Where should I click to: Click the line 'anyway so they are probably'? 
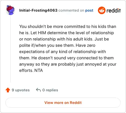click(68, 64)
